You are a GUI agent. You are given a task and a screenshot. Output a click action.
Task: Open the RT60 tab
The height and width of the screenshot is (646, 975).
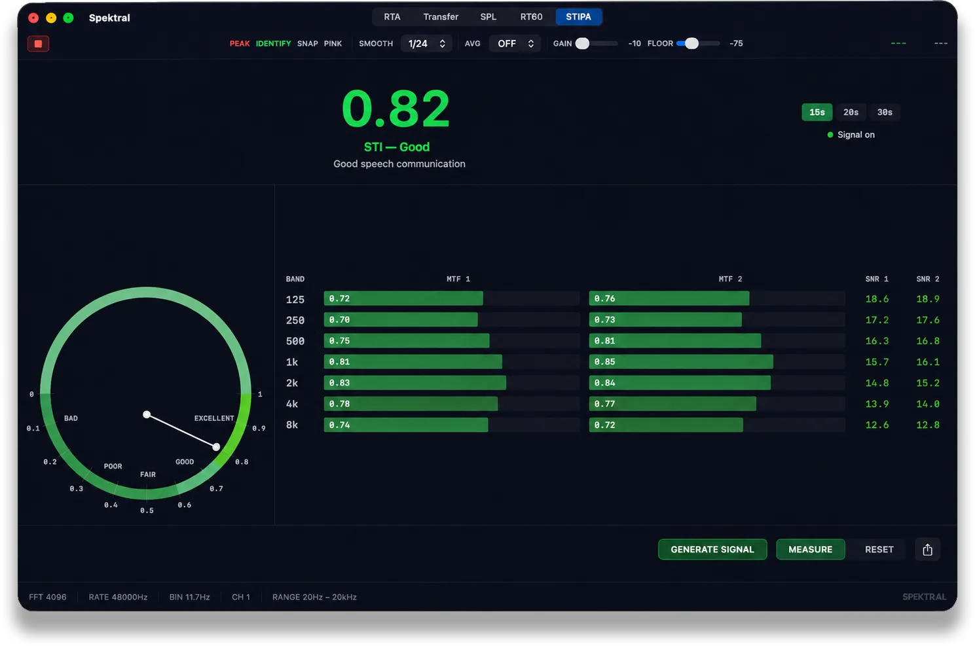click(x=531, y=17)
